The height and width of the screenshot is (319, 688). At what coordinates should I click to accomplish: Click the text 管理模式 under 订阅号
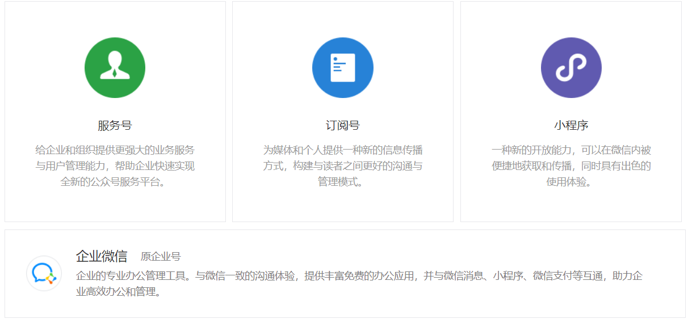coord(342,182)
